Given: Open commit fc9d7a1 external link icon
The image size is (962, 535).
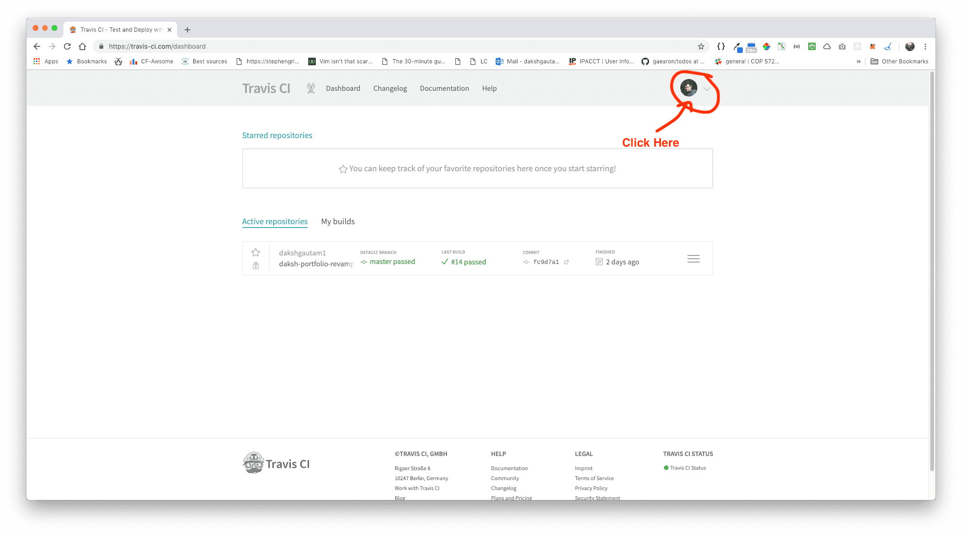Looking at the screenshot, I should tap(566, 262).
